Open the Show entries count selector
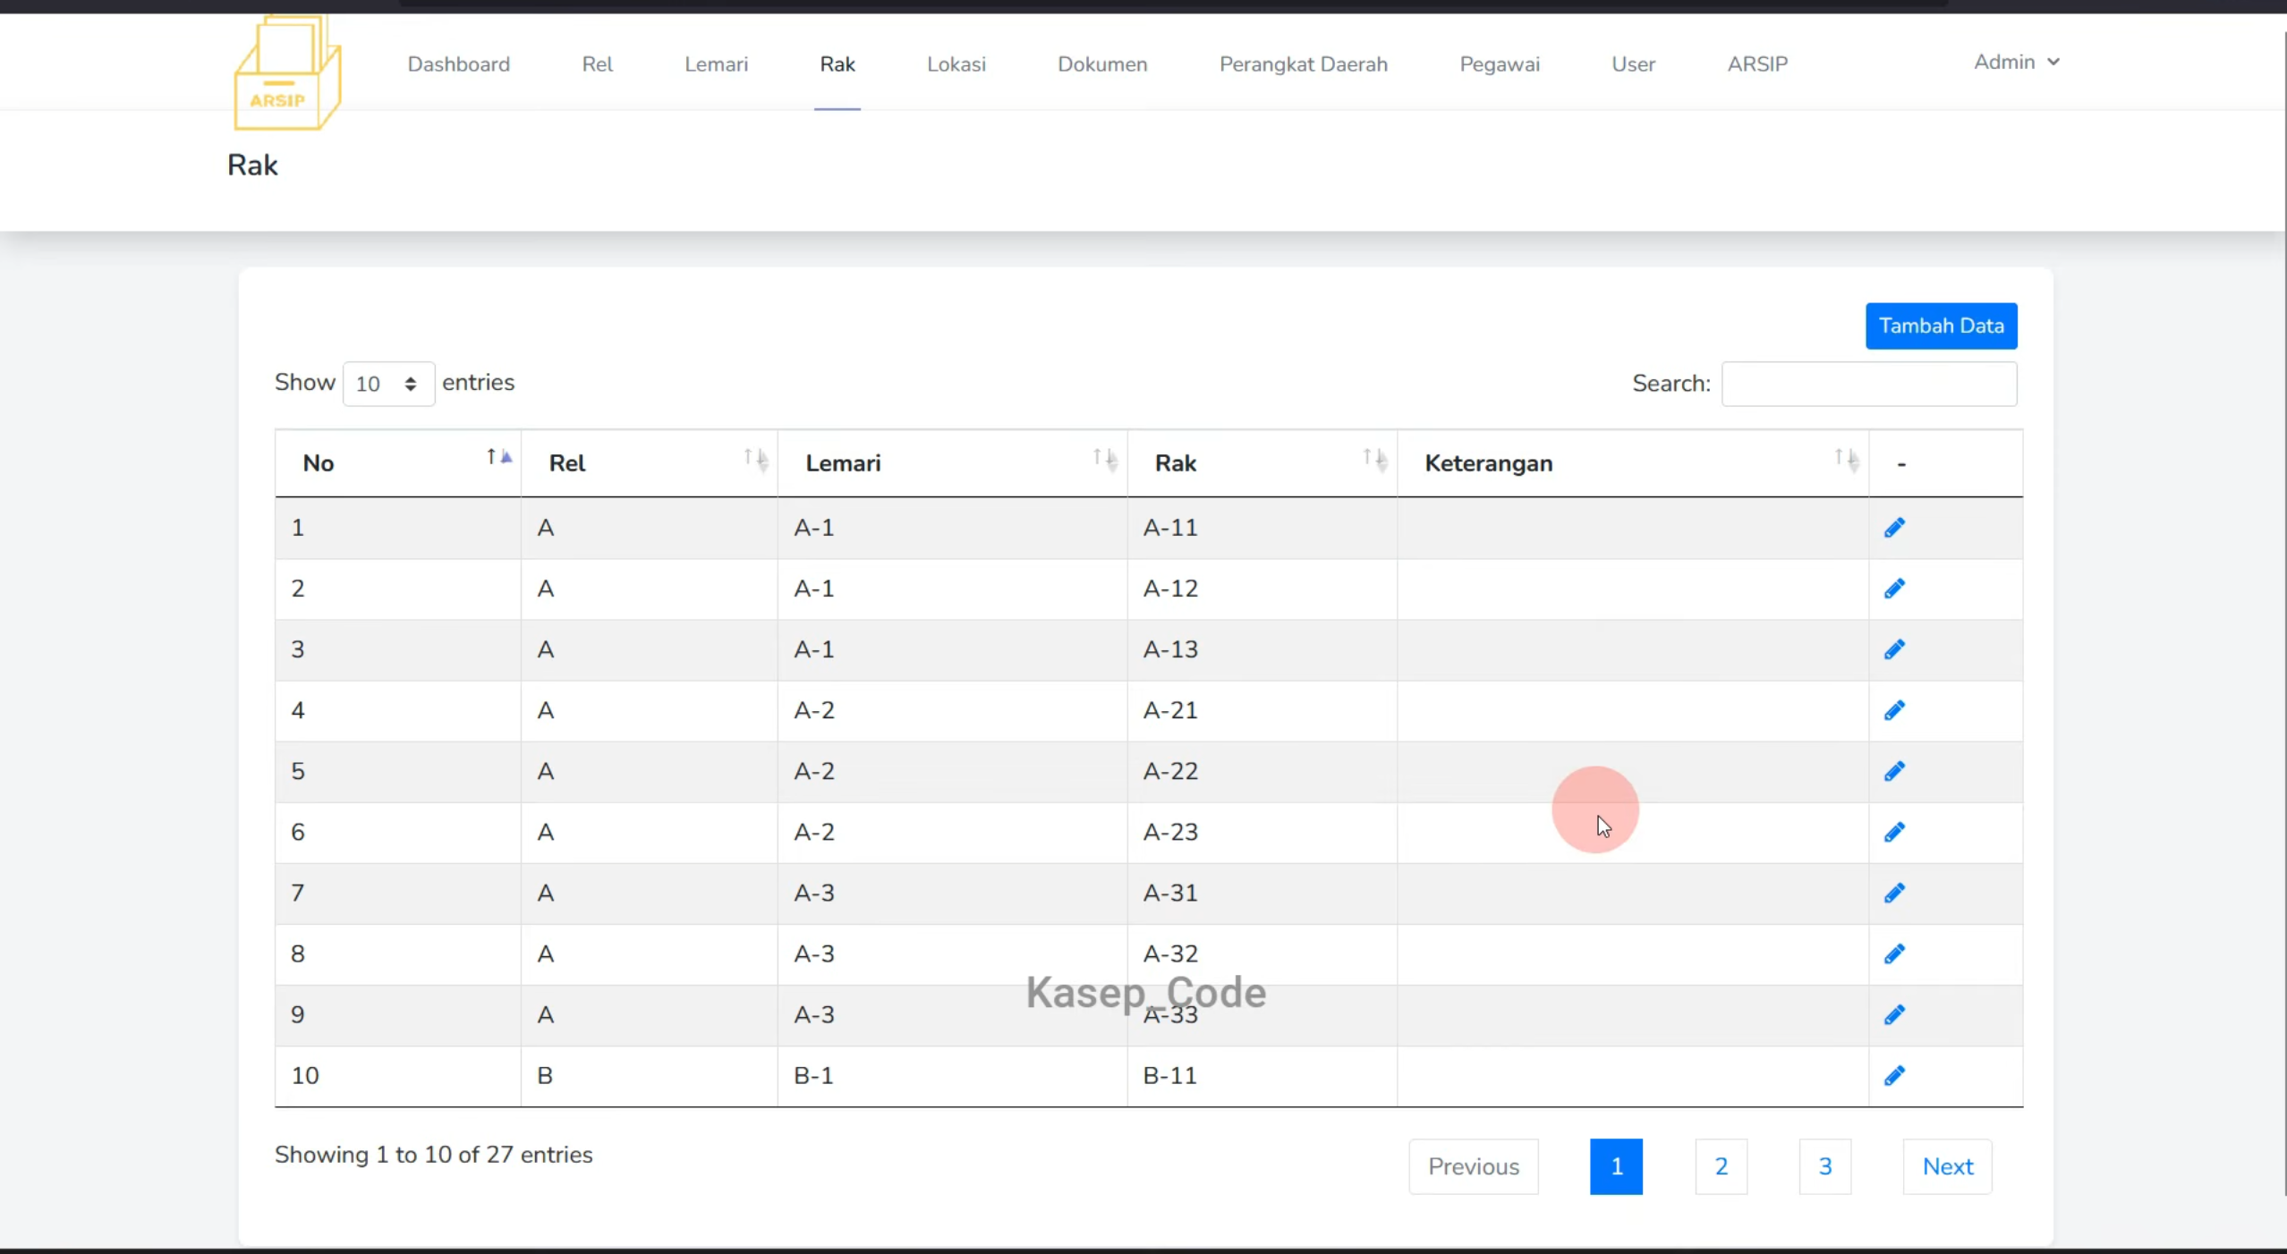Viewport: 2287px width, 1254px height. [x=388, y=384]
